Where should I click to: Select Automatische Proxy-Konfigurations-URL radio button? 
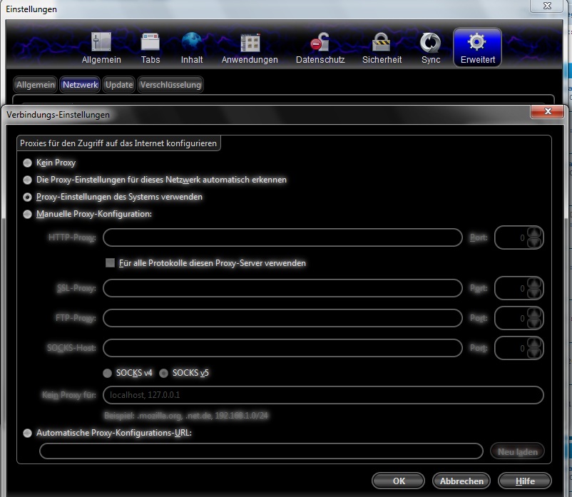(28, 433)
